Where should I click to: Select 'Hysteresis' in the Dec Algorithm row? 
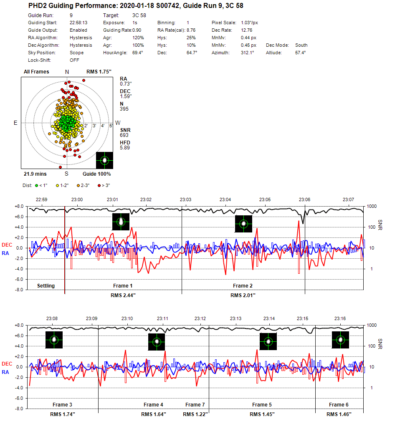(81, 45)
